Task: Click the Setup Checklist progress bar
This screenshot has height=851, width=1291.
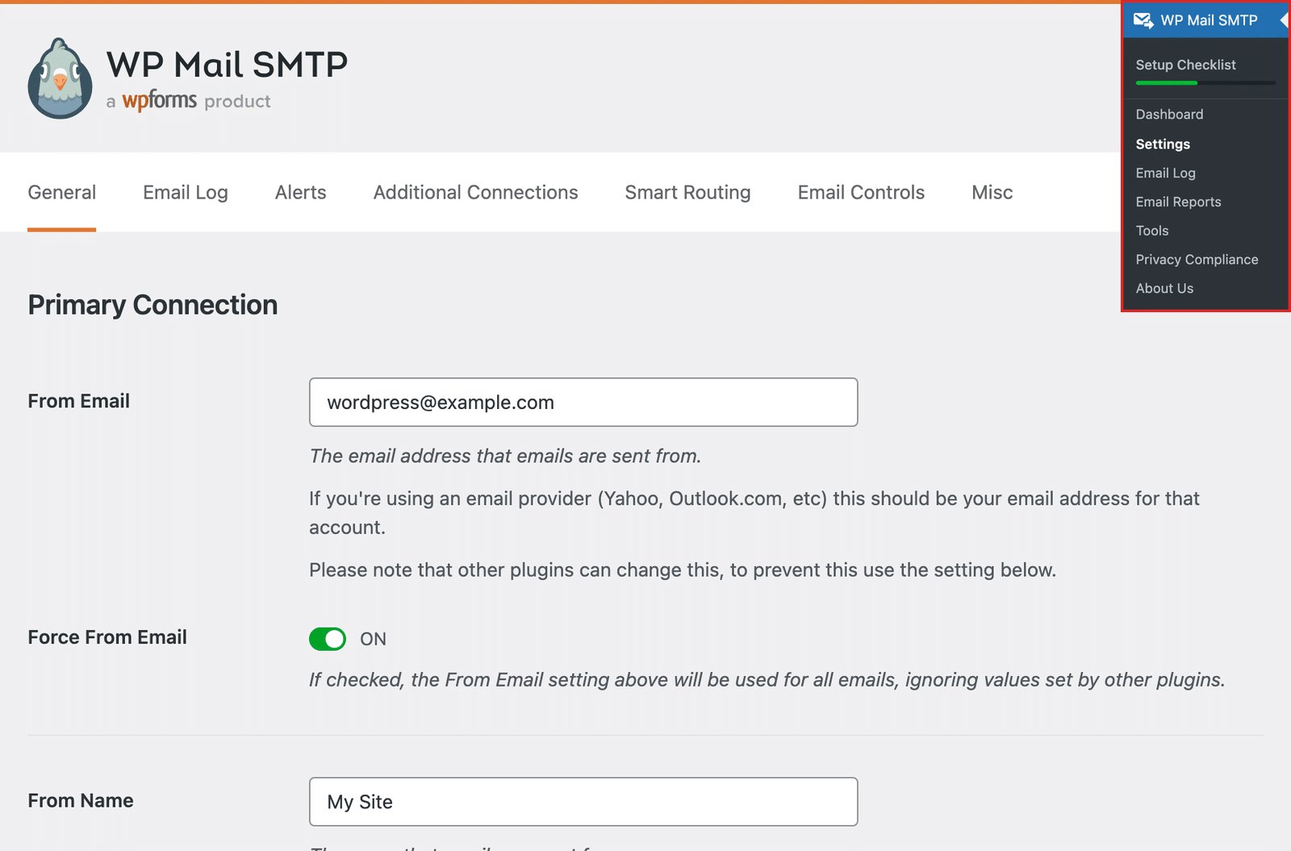Action: click(x=1205, y=83)
